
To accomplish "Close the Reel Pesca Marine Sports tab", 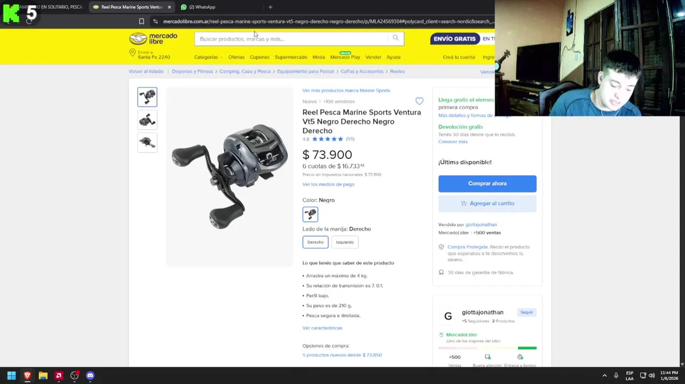I will click(x=169, y=7).
